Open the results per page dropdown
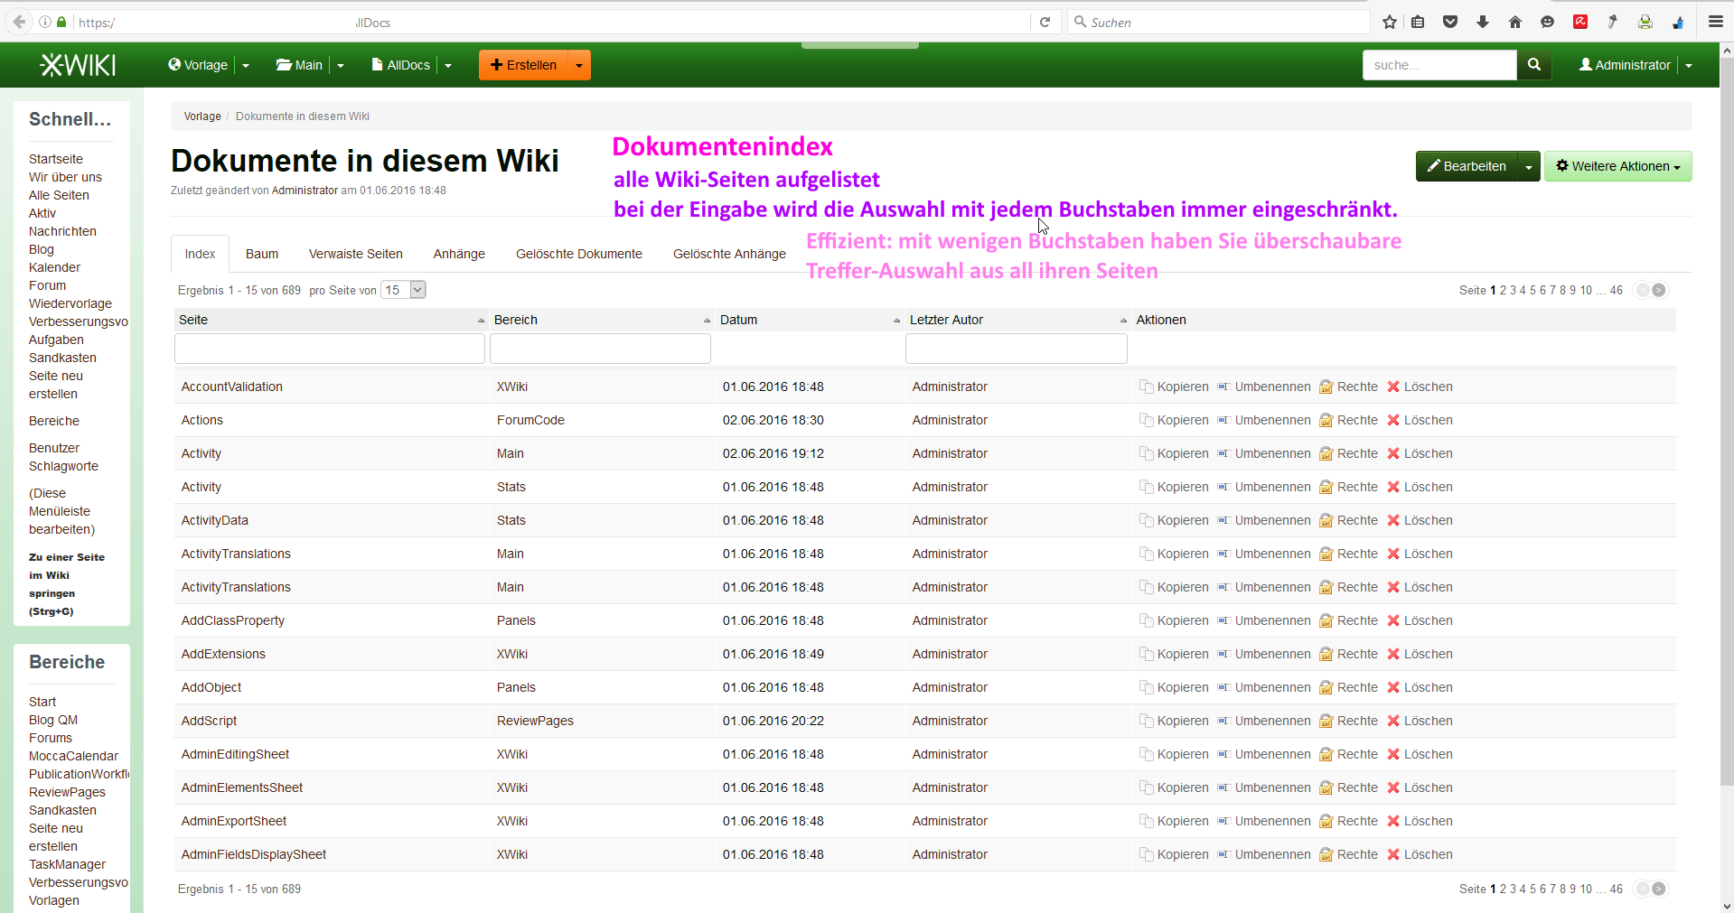Image resolution: width=1734 pixels, height=913 pixels. click(403, 290)
